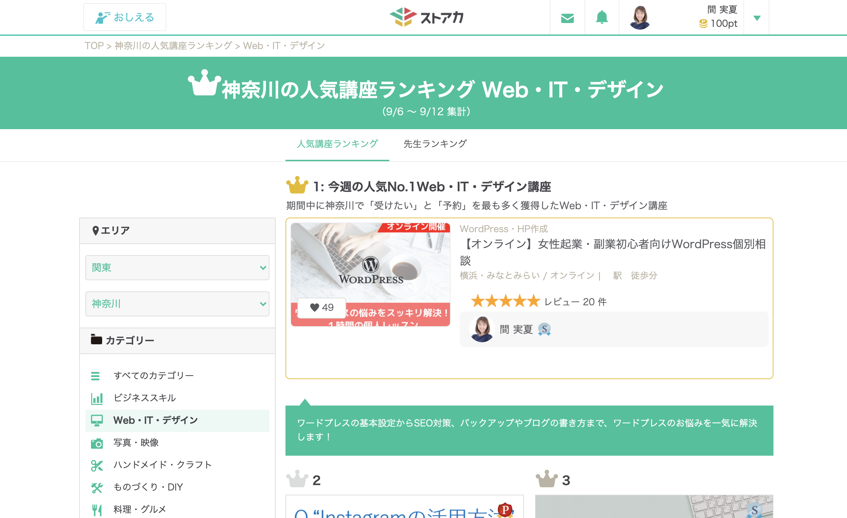Select ハンドメイド・クラフト category
This screenshot has width=847, height=518.
click(163, 465)
